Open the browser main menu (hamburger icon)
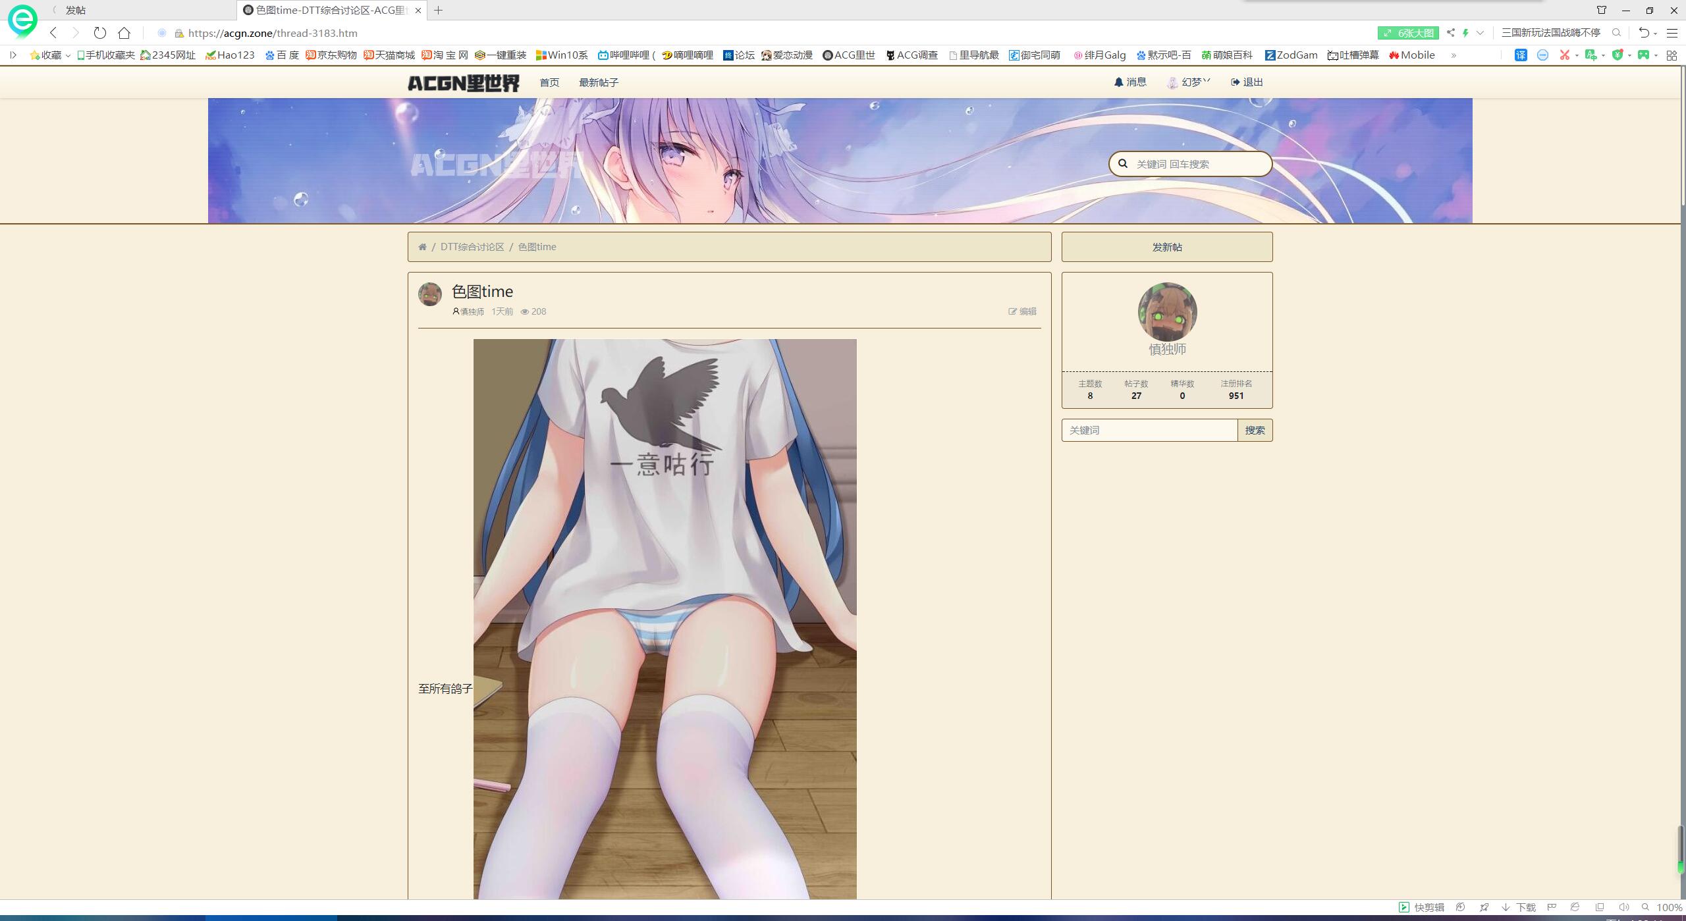1686x921 pixels. (x=1672, y=33)
